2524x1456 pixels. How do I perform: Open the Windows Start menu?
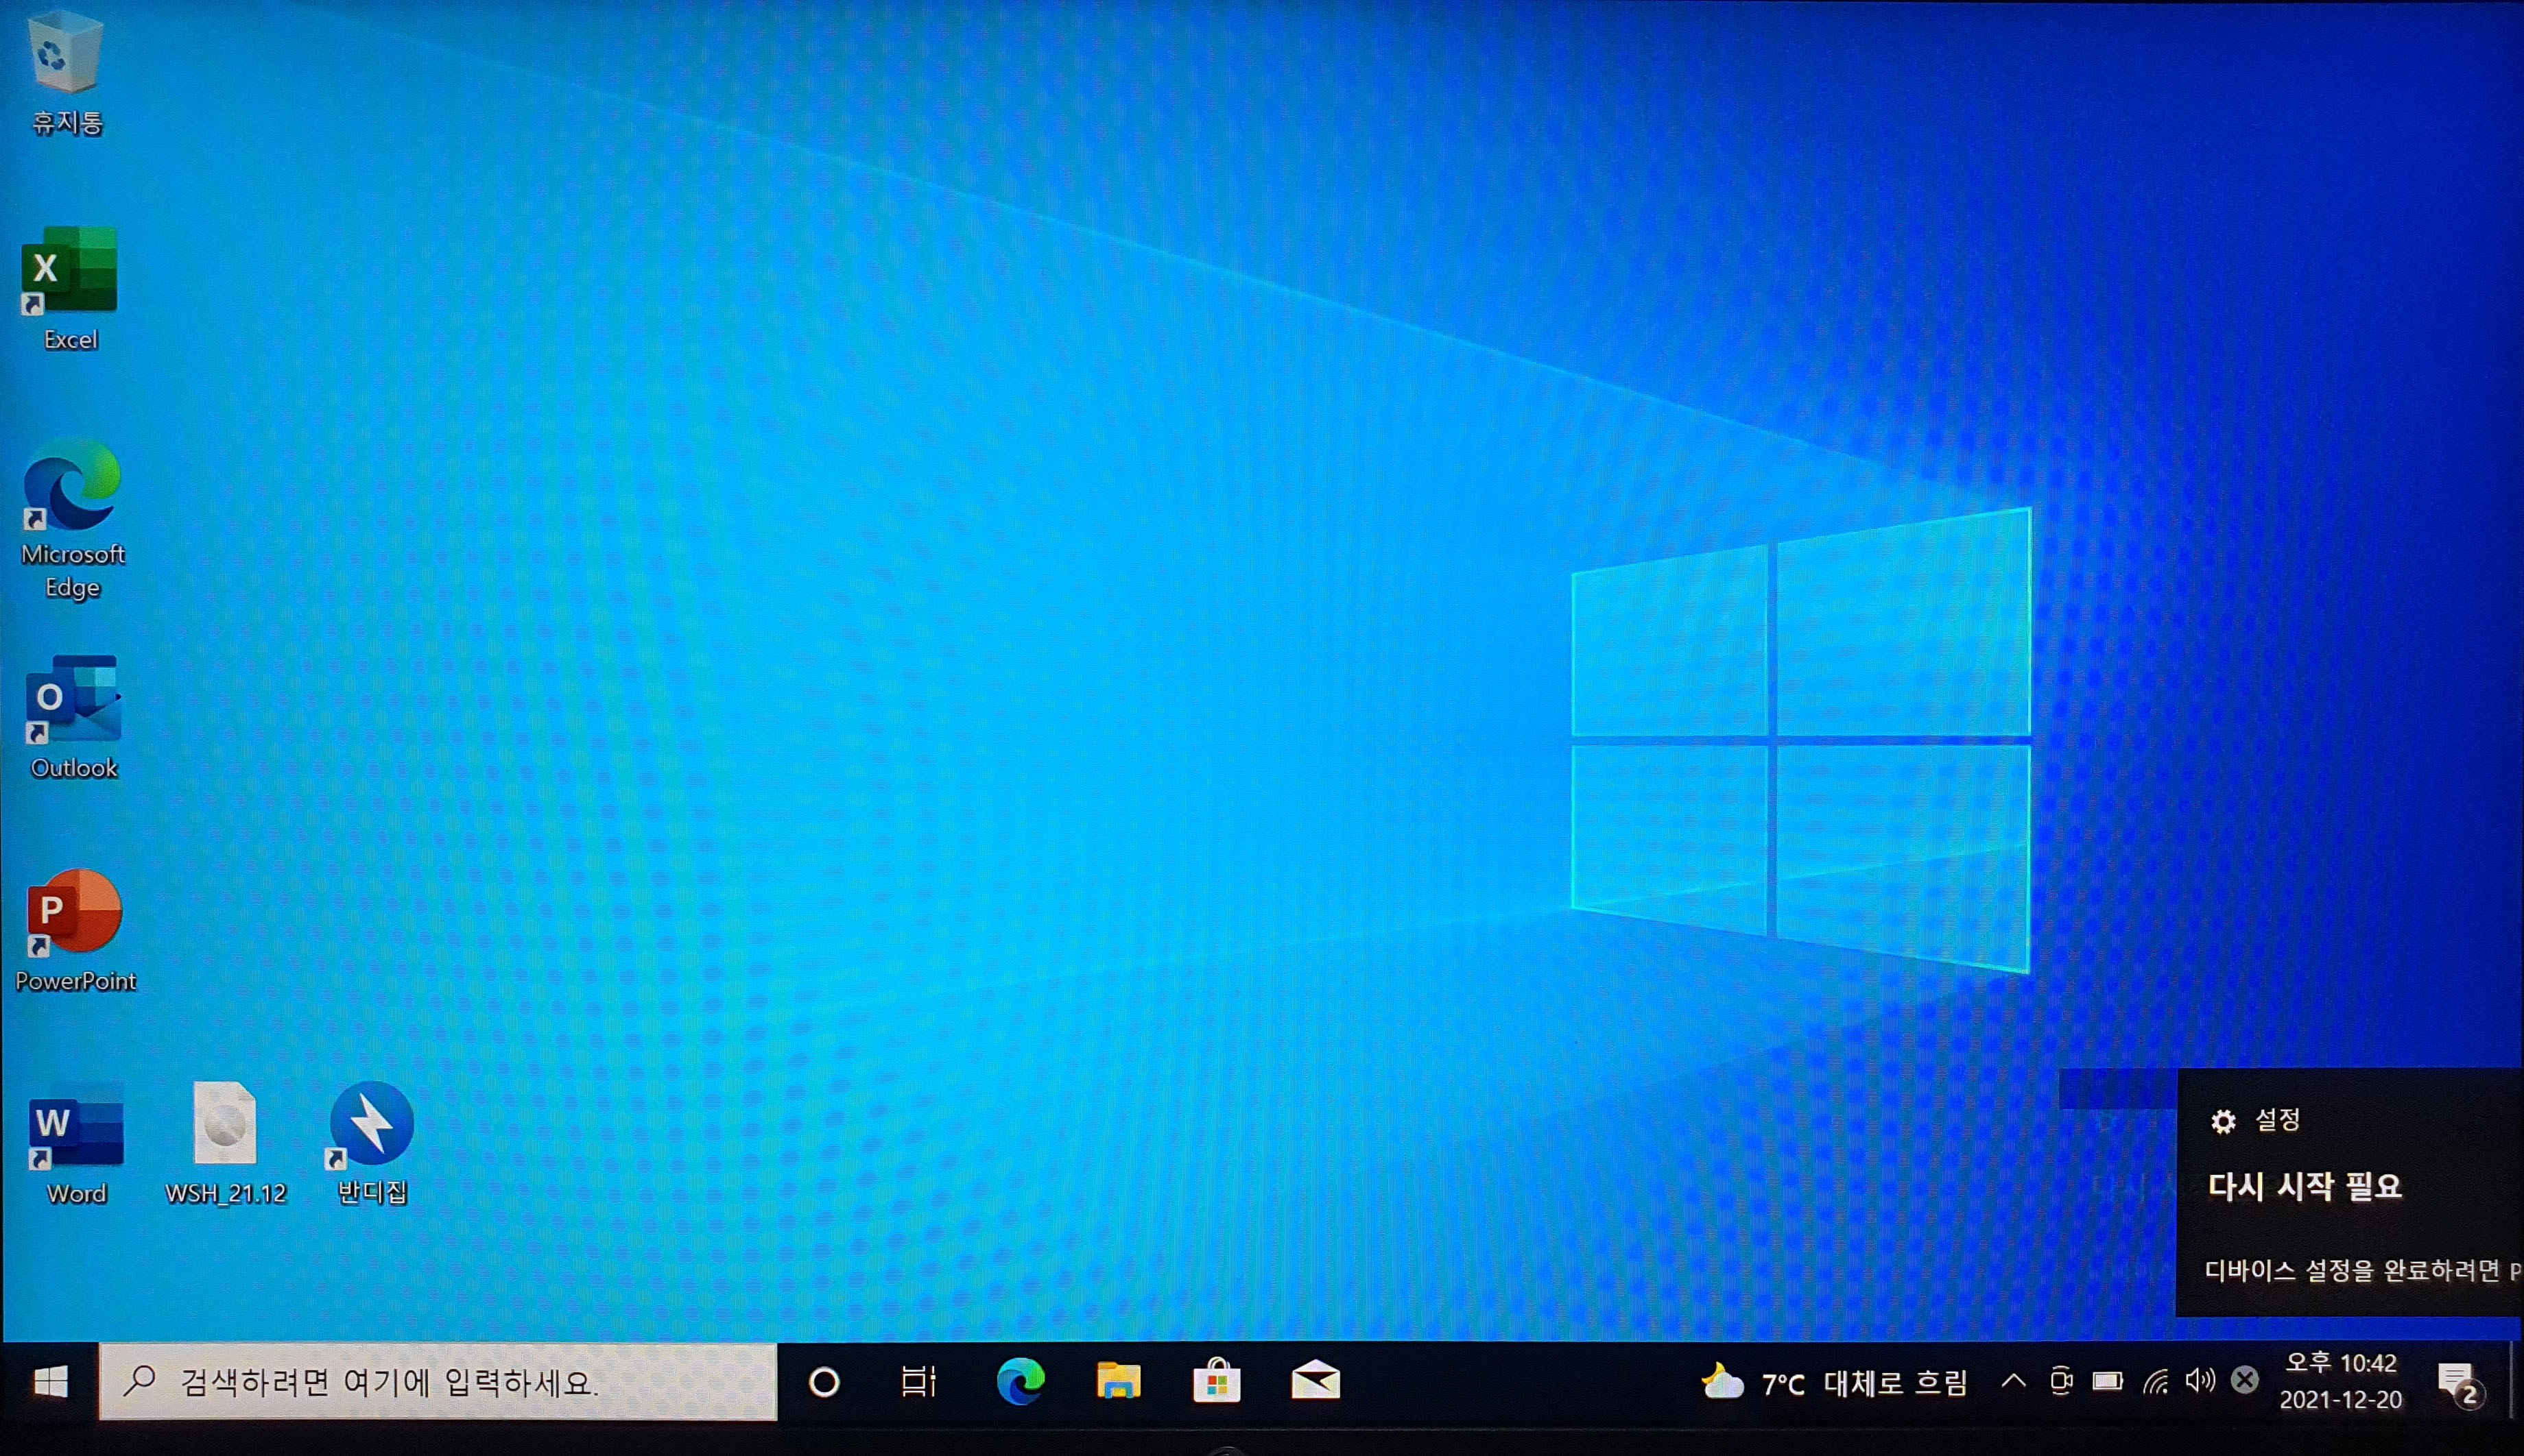(x=50, y=1382)
